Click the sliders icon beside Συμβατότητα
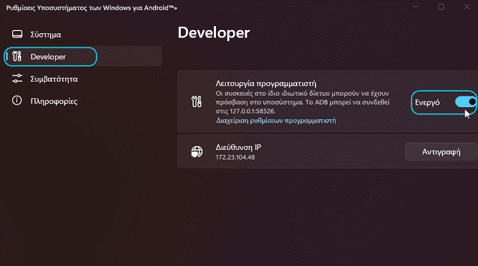This screenshot has width=478, height=266. pos(17,78)
